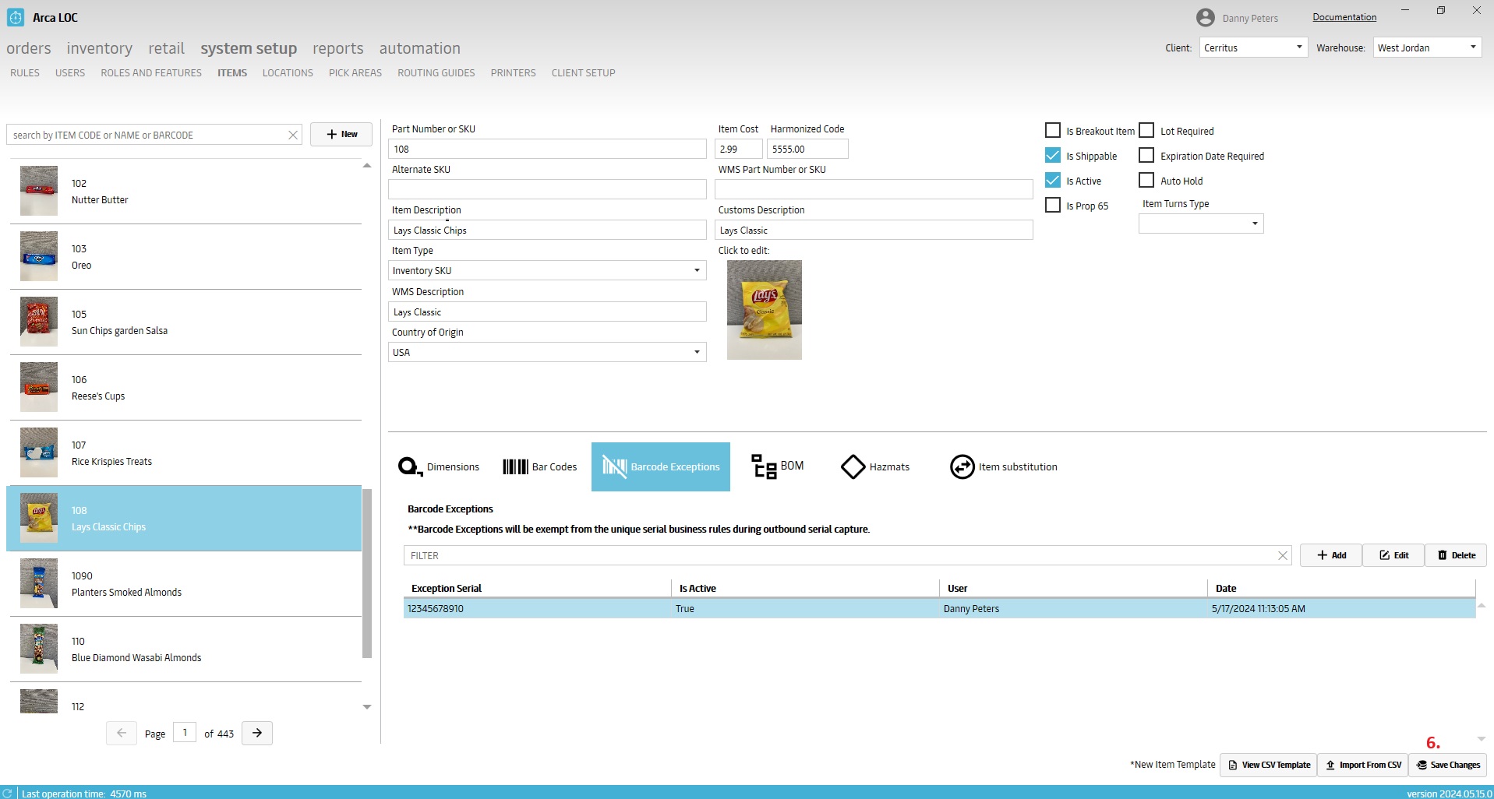This screenshot has height=799, width=1494.
Task: Switch to the USERS submenu tab
Action: 70,72
